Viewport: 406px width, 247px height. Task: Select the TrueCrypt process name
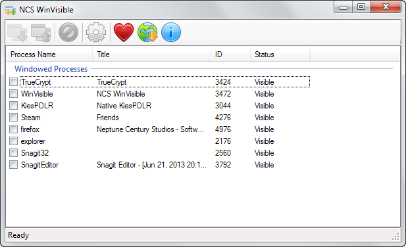click(x=36, y=82)
